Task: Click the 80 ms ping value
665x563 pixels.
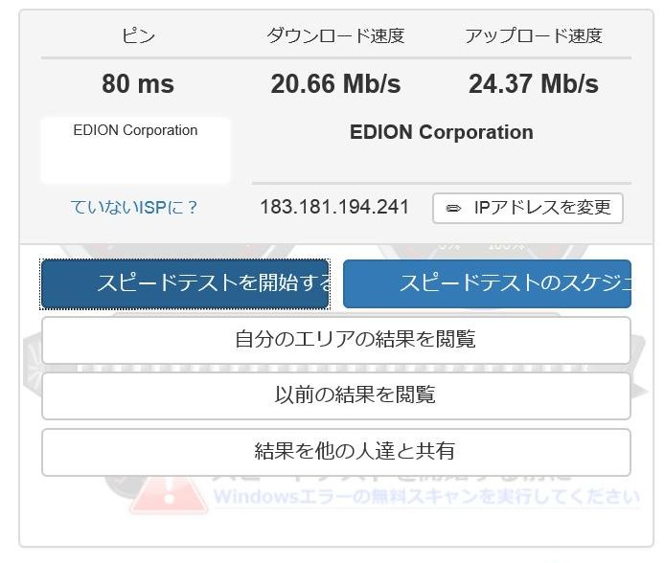Action: click(138, 84)
